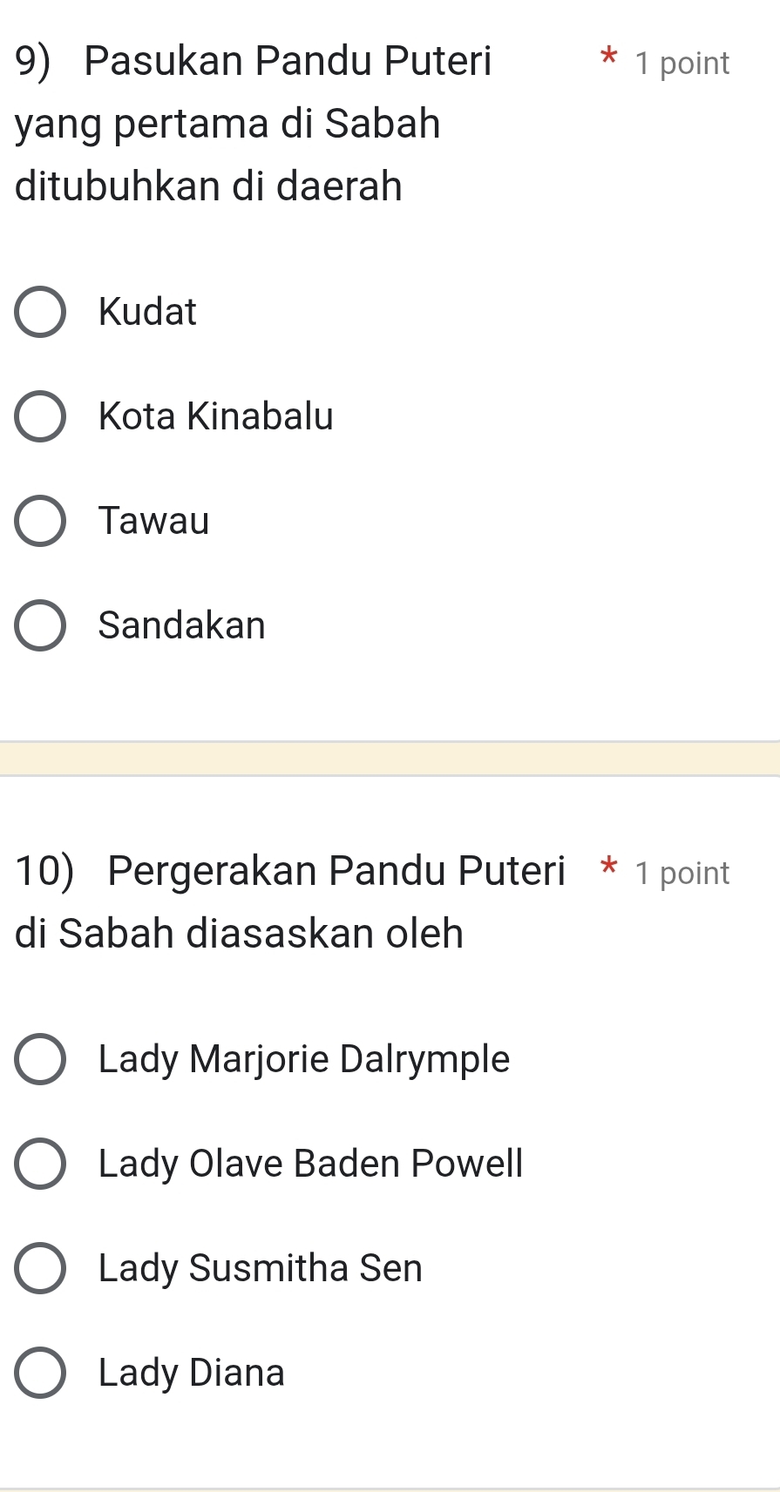Click the "Sandakan" answer label text
The image size is (780, 1492).
182,625
